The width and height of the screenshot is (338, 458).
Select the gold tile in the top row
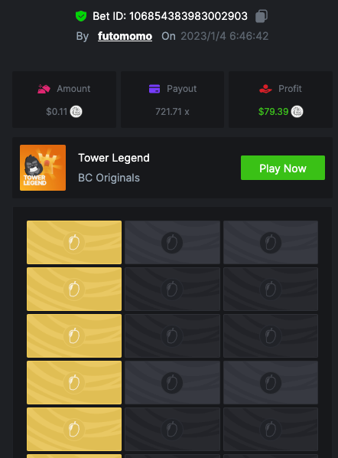(74, 243)
